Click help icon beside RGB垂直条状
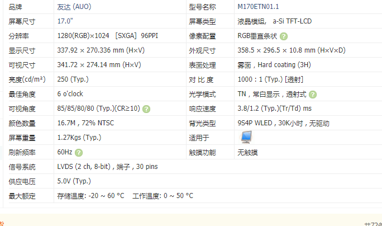This screenshot has height=226, width=382. click(x=284, y=36)
